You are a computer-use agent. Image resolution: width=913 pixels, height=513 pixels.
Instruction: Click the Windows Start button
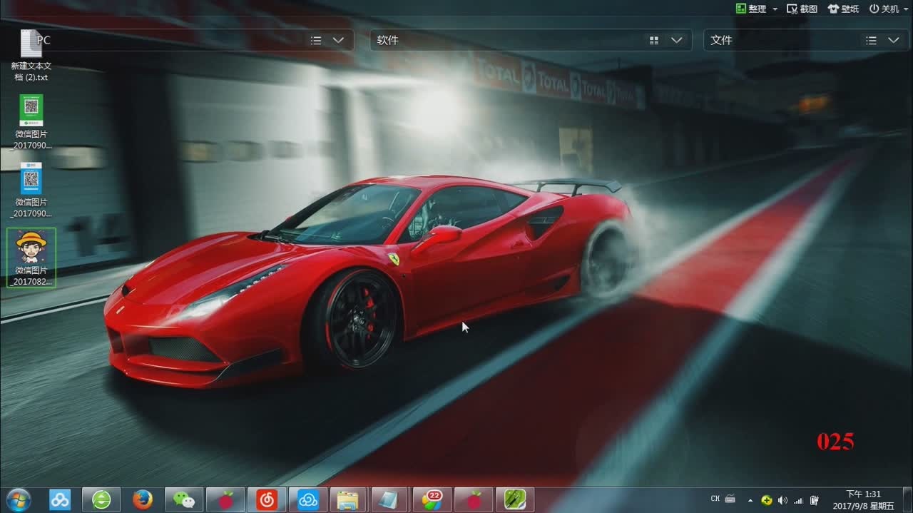pyautogui.click(x=18, y=499)
